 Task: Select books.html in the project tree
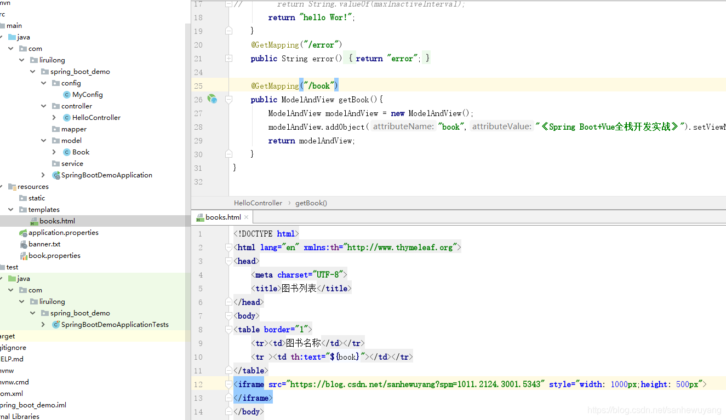57,221
